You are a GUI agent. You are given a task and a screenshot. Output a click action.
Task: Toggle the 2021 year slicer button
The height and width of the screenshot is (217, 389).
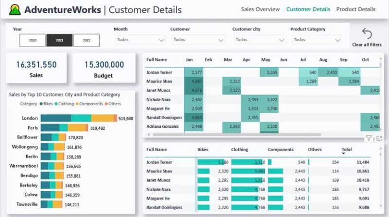(x=59, y=40)
